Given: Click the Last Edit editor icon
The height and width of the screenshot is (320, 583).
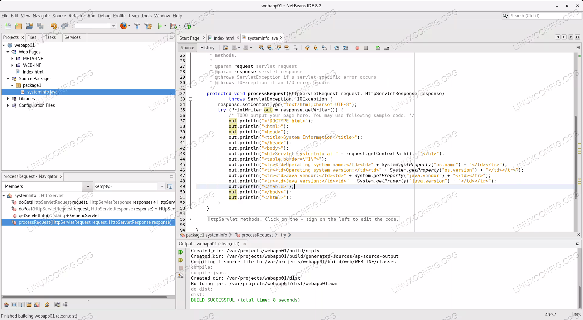Looking at the screenshot, I should pos(225,48).
